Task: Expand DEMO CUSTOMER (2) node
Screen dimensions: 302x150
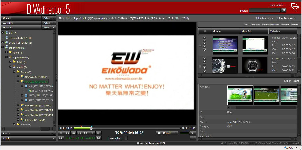Action: [3, 42]
